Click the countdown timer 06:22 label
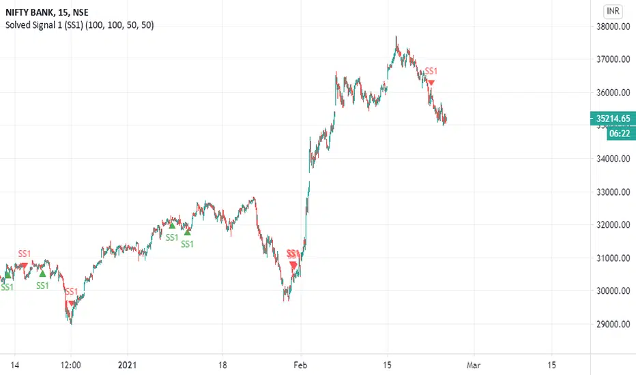This screenshot has height=375, width=636. tap(620, 134)
